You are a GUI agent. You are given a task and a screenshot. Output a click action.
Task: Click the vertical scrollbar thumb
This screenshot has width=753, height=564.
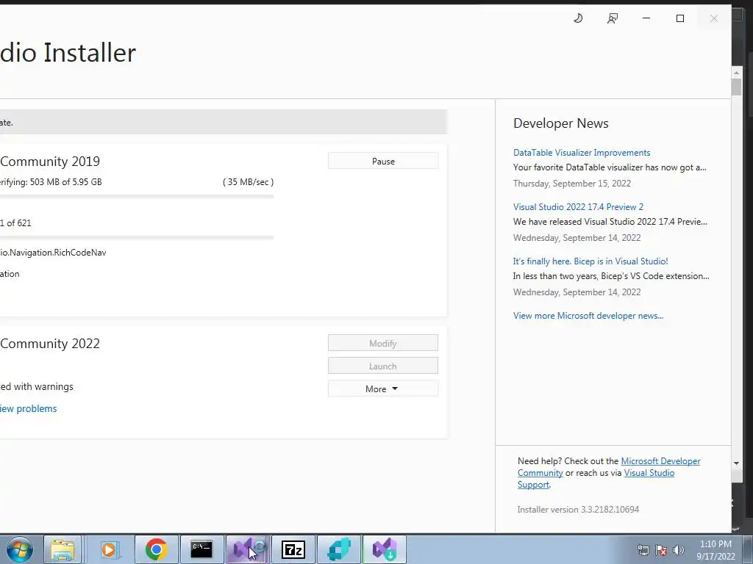tap(736, 87)
